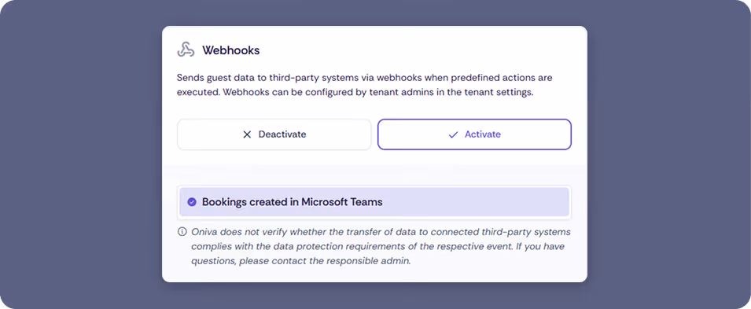Select the Bookings created in Microsoft Teams row
The width and height of the screenshot is (751, 309).
point(374,202)
